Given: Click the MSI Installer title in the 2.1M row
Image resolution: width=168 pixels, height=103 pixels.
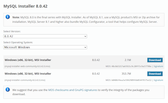Looking at the screenshot, I should pyautogui.click(x=28, y=60).
